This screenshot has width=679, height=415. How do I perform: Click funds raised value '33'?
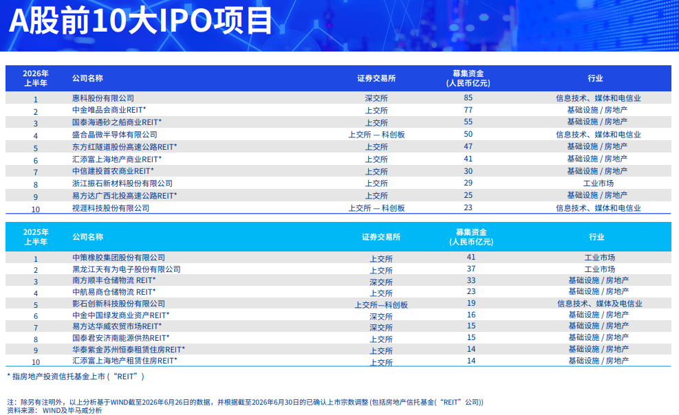(x=471, y=280)
